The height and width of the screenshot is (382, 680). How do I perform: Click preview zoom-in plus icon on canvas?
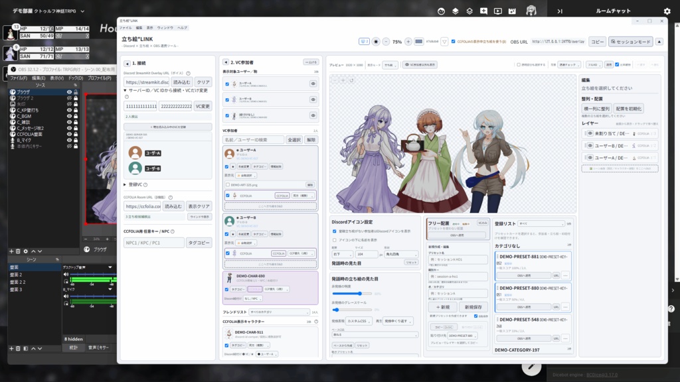point(343,80)
